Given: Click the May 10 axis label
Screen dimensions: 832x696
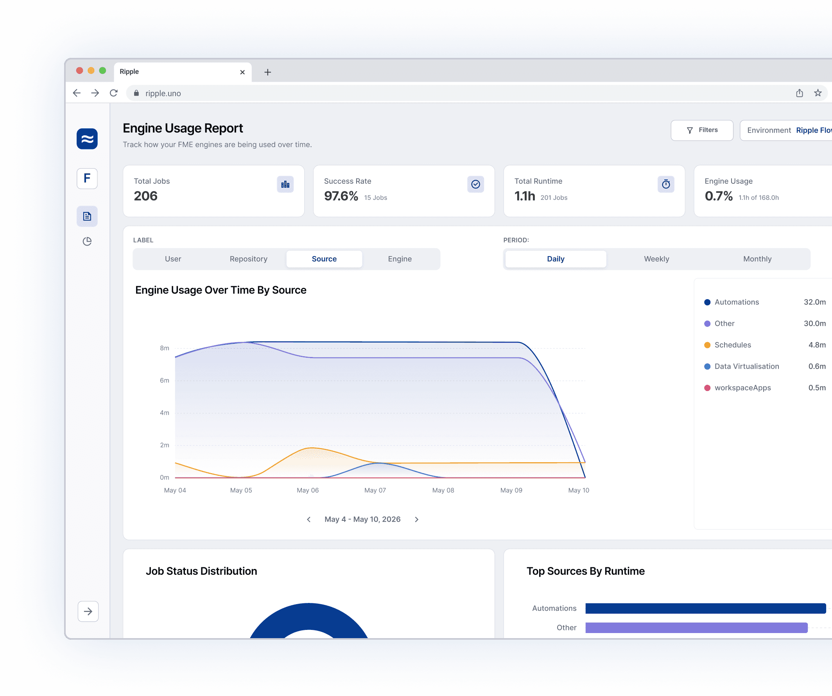Looking at the screenshot, I should [578, 490].
